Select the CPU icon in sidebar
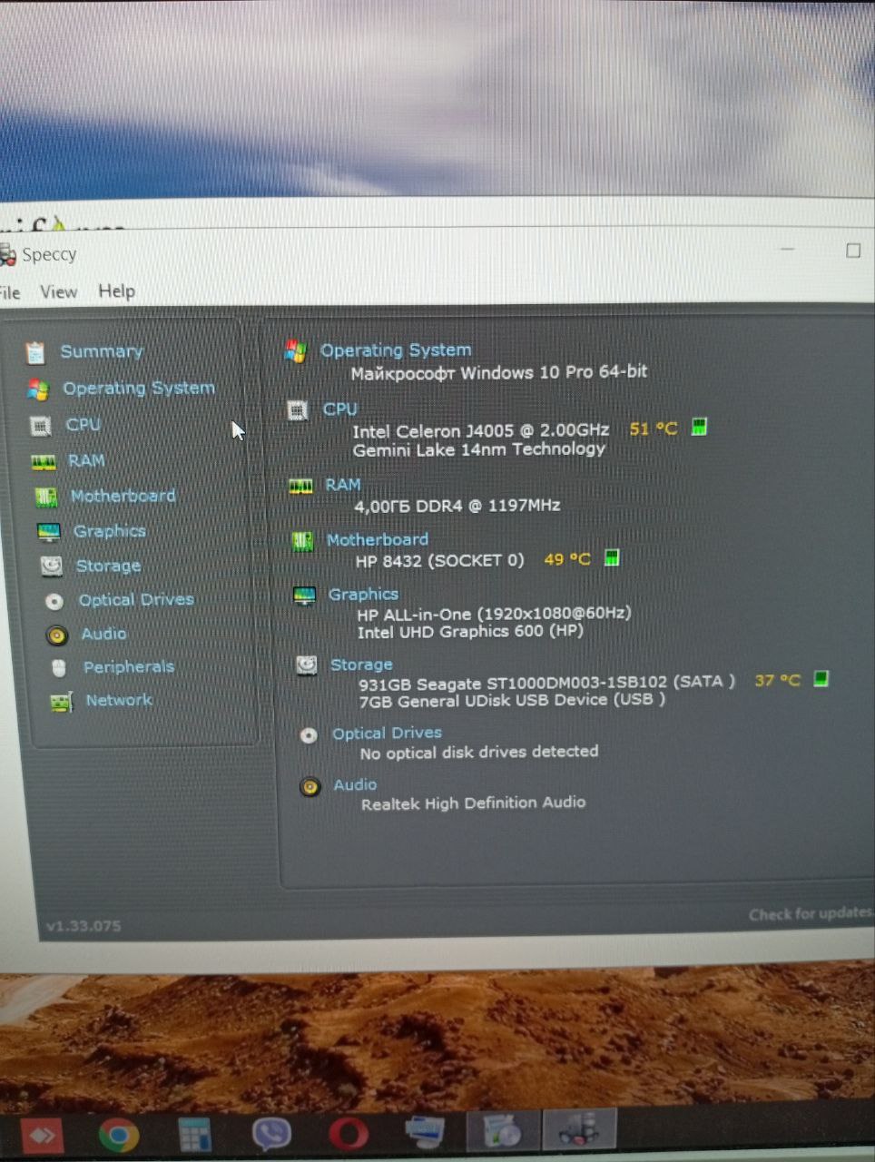Image resolution: width=875 pixels, height=1162 pixels. (40, 425)
